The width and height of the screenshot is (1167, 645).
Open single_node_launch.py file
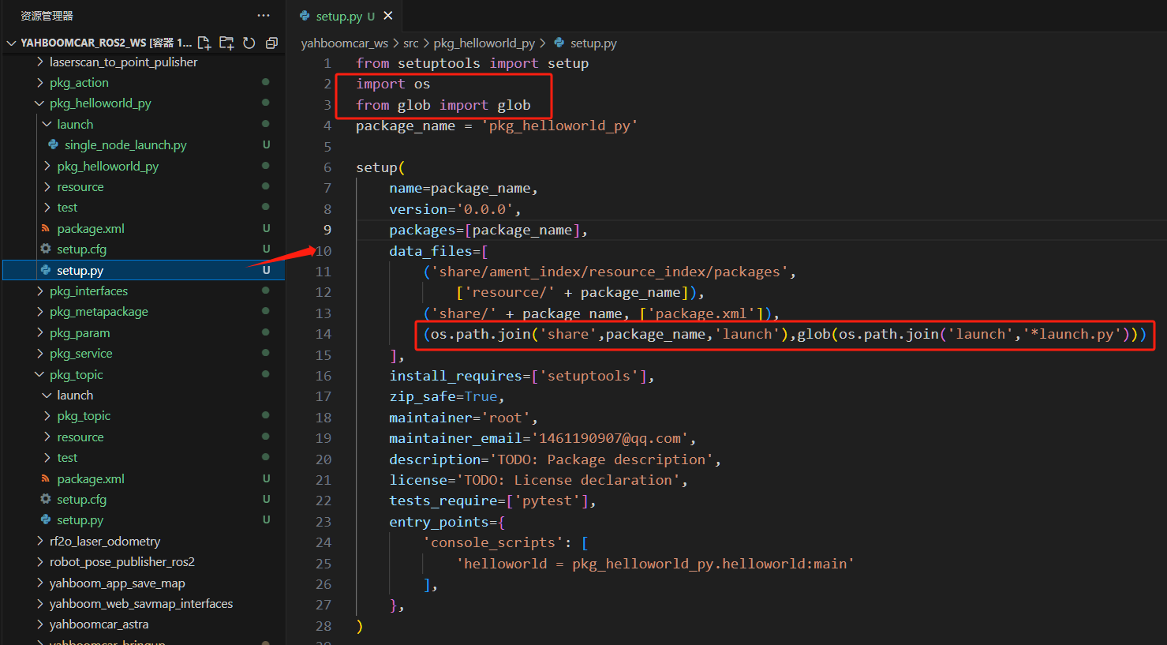click(125, 145)
